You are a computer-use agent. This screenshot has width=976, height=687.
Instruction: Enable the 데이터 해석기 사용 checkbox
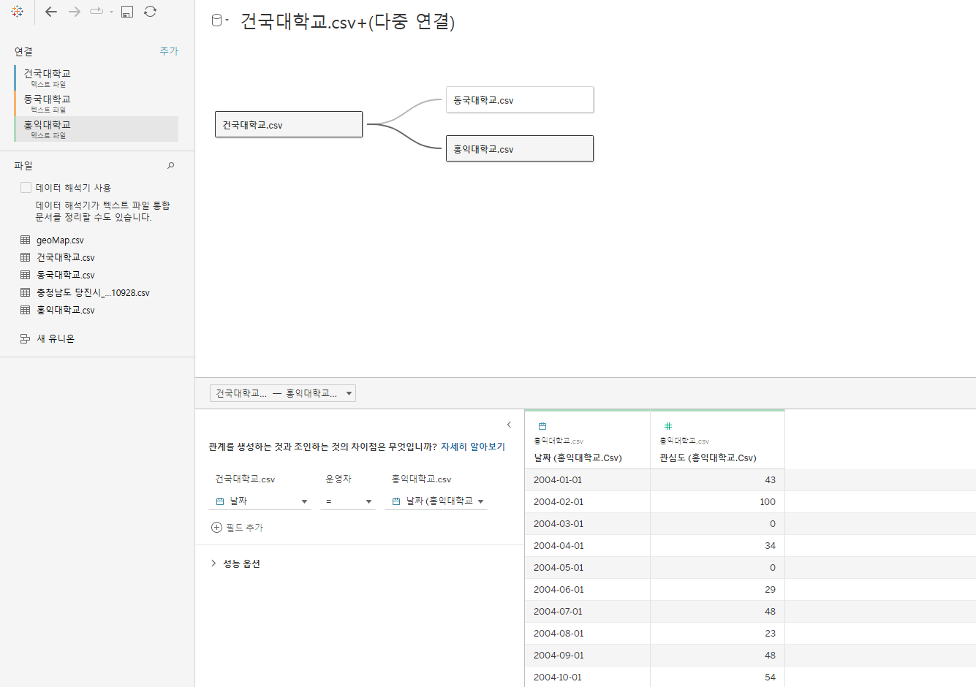26,188
